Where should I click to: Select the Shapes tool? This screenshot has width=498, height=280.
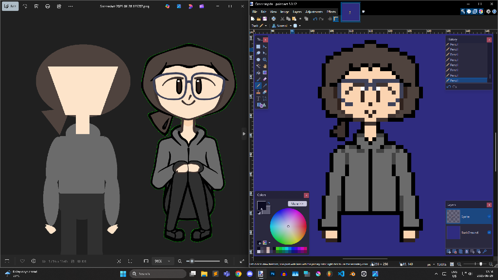pos(261,105)
